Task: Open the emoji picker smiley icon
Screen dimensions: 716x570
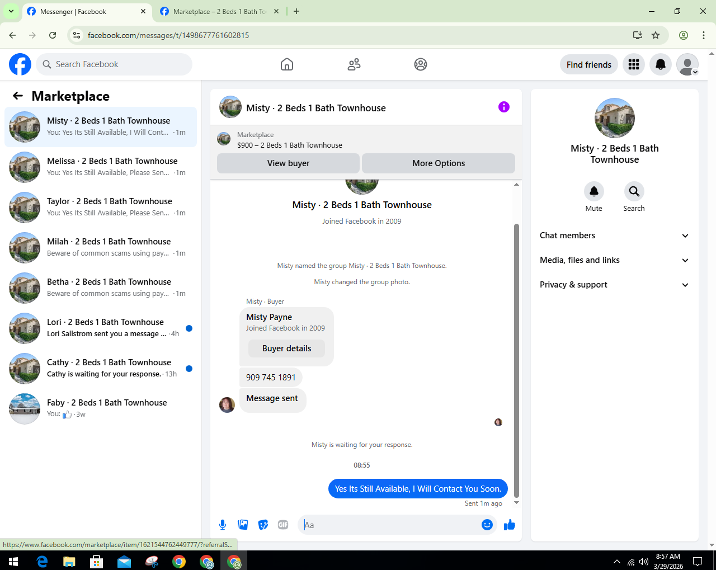Action: [x=487, y=525]
